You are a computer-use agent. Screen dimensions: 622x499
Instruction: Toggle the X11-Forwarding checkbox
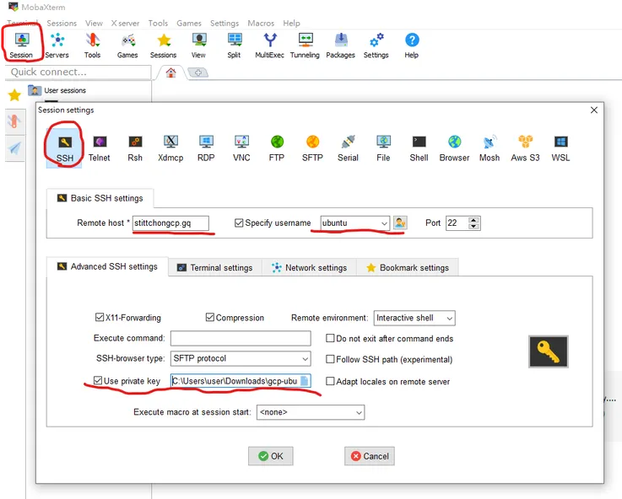click(x=100, y=317)
